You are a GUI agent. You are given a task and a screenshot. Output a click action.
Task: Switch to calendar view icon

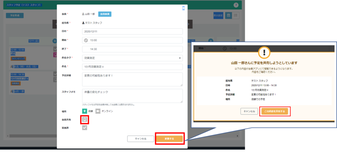[228, 15]
